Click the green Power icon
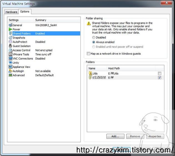 [x=10, y=29]
